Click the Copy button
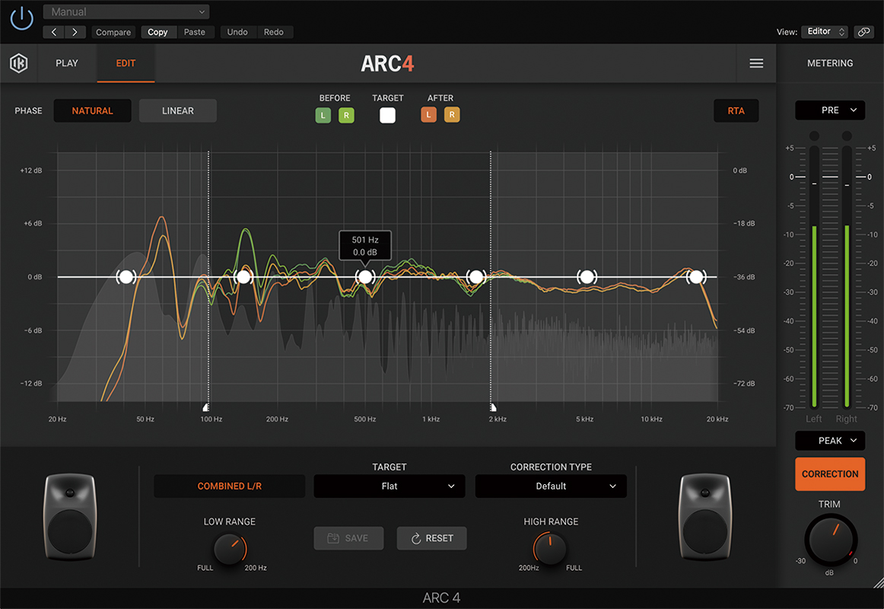Viewport: 884px width, 609px height. (x=158, y=32)
